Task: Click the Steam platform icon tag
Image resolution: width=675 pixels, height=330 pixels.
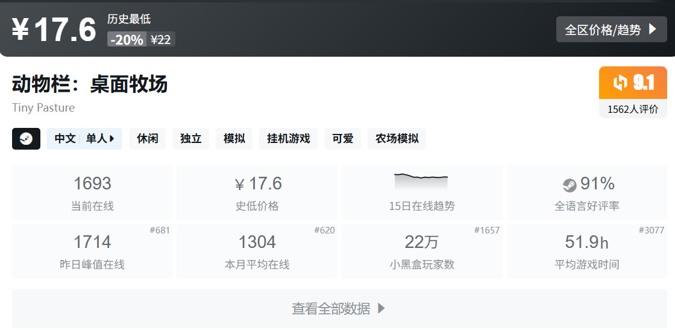Action: (x=27, y=139)
